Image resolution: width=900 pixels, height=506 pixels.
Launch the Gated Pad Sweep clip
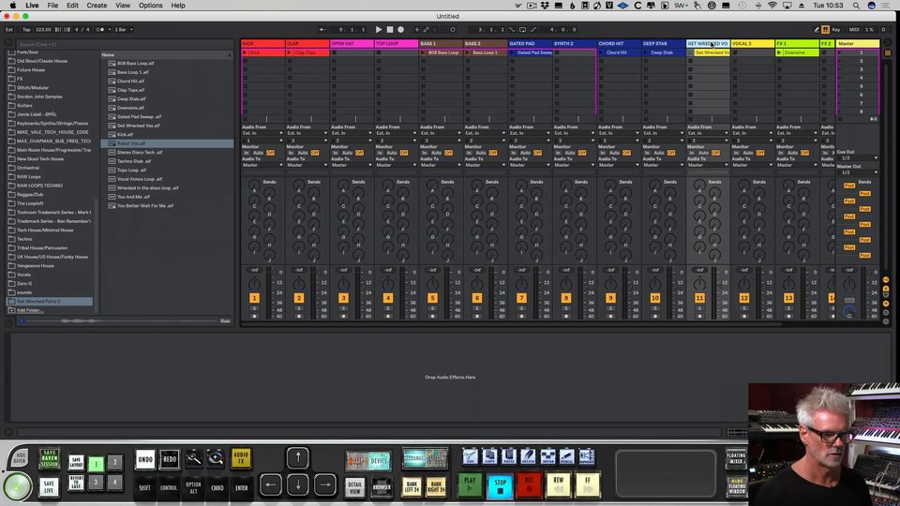coord(512,52)
